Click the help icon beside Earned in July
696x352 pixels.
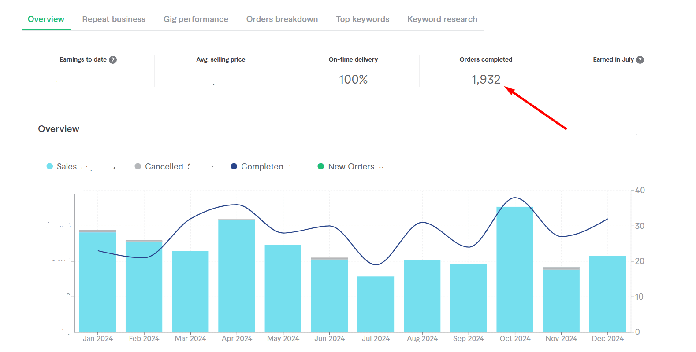640,60
